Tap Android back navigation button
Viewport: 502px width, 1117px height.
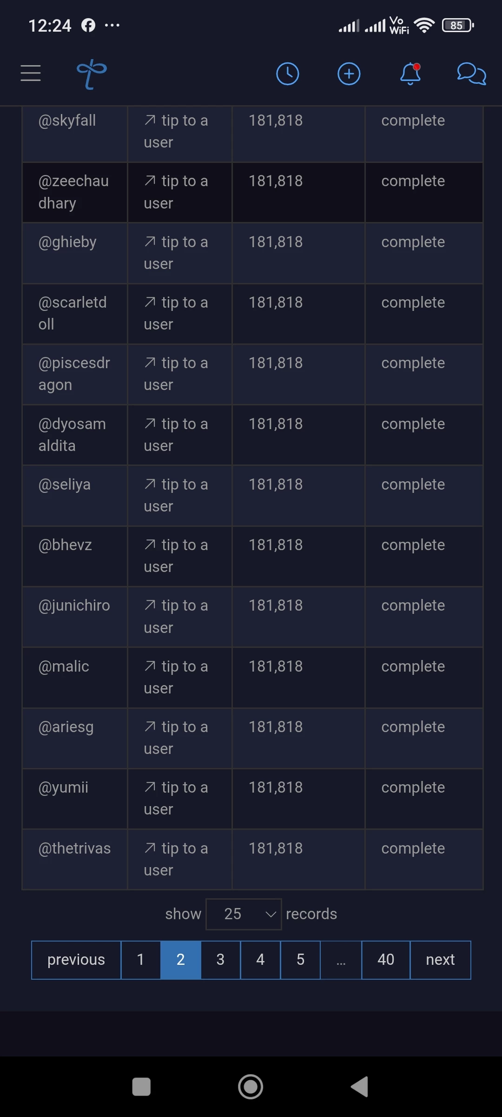tap(359, 1087)
